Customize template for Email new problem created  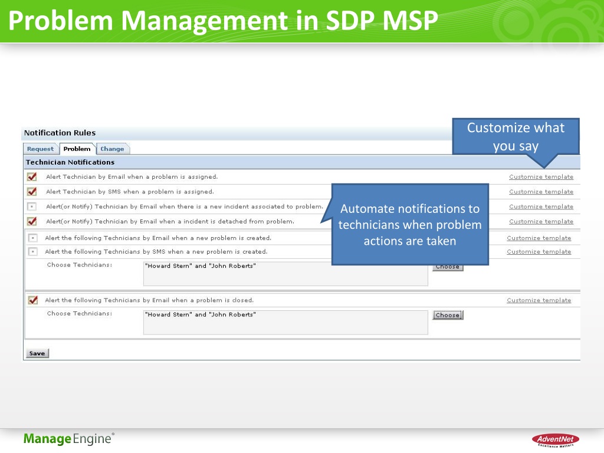click(539, 238)
